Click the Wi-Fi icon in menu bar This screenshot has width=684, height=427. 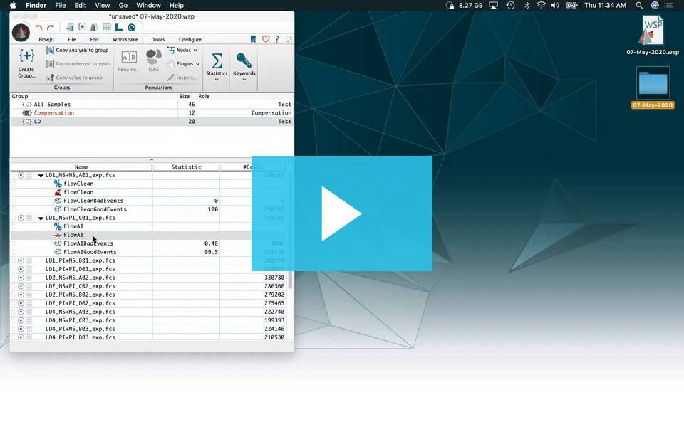tap(541, 5)
